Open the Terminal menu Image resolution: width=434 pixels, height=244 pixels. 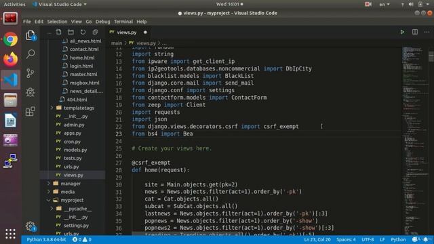pyautogui.click(x=123, y=22)
